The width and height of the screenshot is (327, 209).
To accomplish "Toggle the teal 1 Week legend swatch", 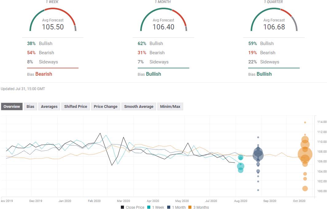I will tap(149, 207).
